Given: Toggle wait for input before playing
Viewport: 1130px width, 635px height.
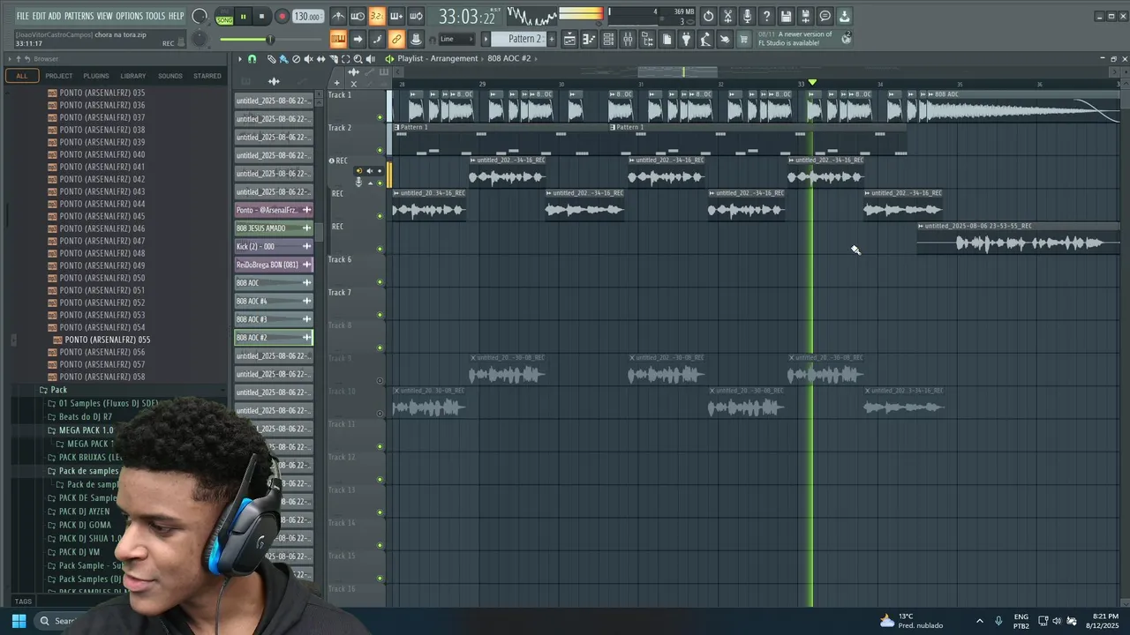Looking at the screenshot, I should click(358, 16).
